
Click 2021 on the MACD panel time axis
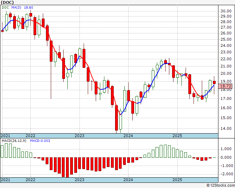(x=6, y=180)
